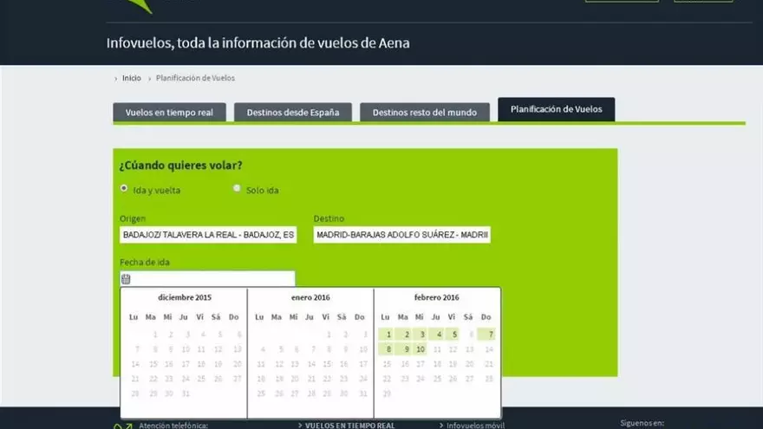Click the phone icon beside Atención telefónica
Screen dimensions: 763x429
pyautogui.click(x=122, y=425)
